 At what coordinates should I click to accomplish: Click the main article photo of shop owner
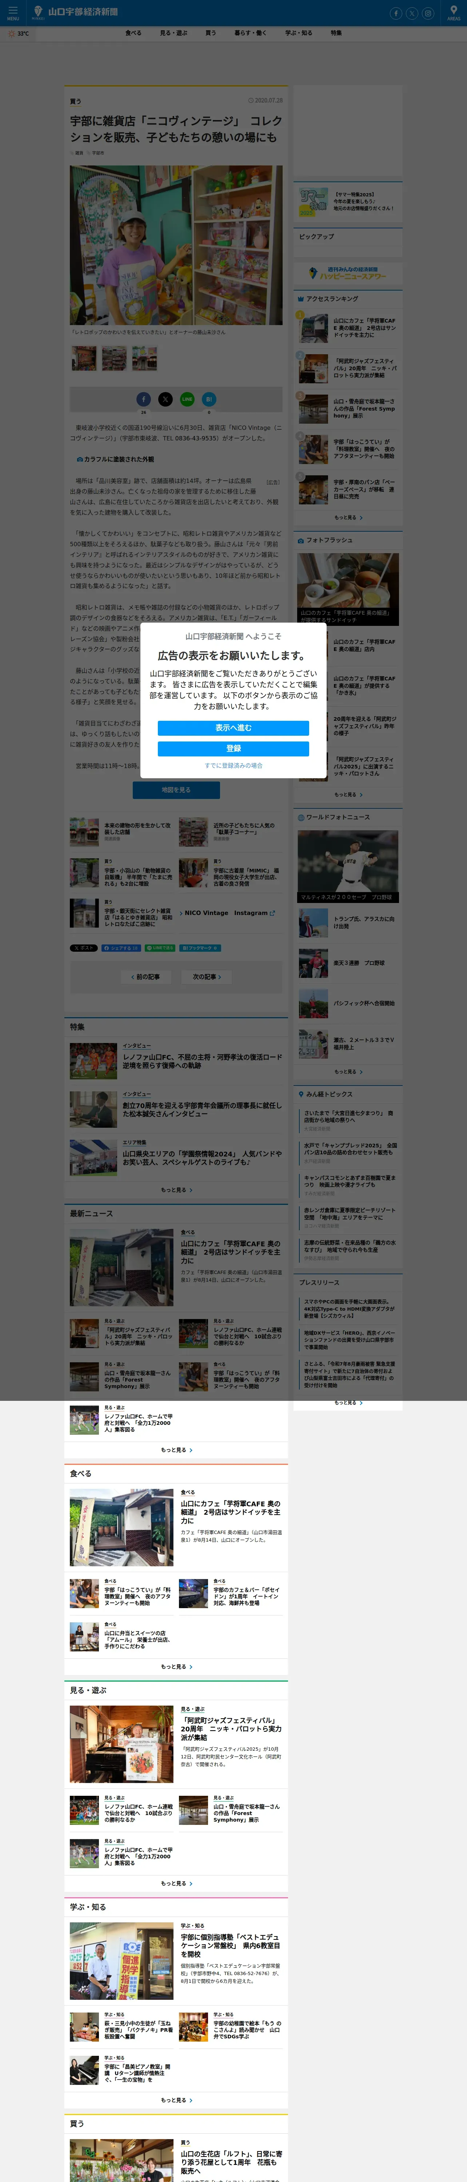[x=176, y=245]
